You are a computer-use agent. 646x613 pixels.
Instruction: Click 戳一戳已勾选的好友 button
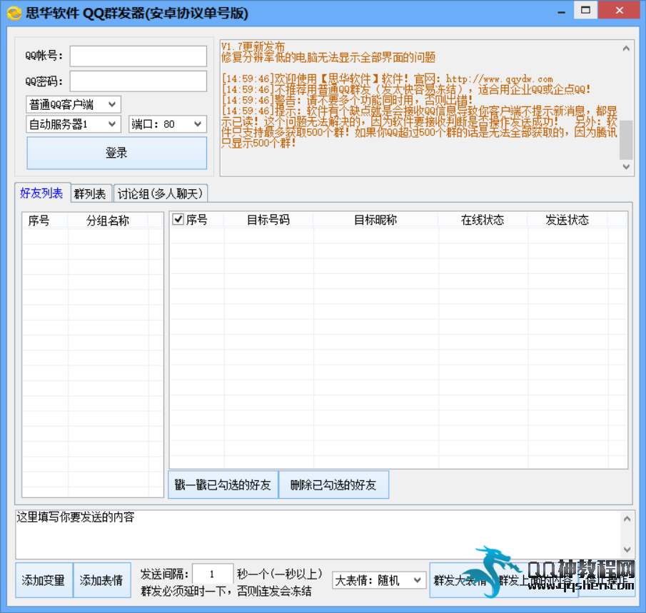(x=223, y=485)
